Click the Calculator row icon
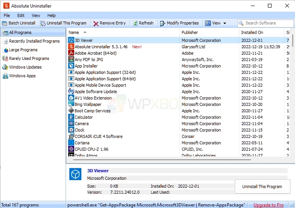Viewport: 295px width, 208px height. point(71,117)
